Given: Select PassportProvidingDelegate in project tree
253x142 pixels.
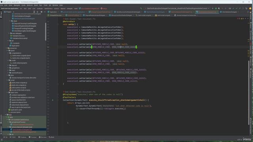Looking at the screenshot, I should [x=24, y=28].
